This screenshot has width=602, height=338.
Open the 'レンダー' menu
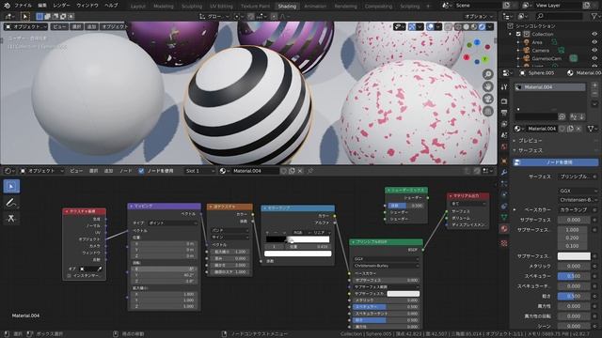pos(61,6)
